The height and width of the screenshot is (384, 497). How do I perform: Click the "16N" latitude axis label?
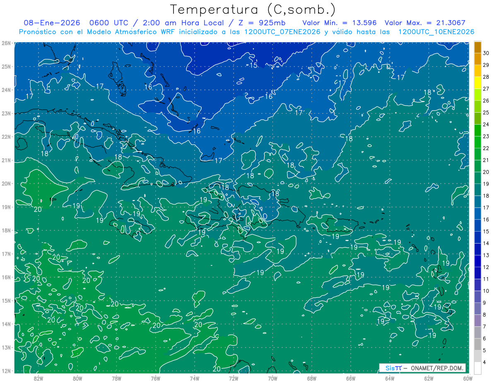tap(6, 277)
